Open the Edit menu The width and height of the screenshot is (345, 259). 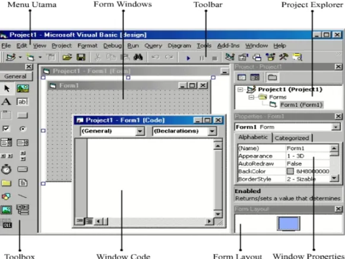click(21, 46)
